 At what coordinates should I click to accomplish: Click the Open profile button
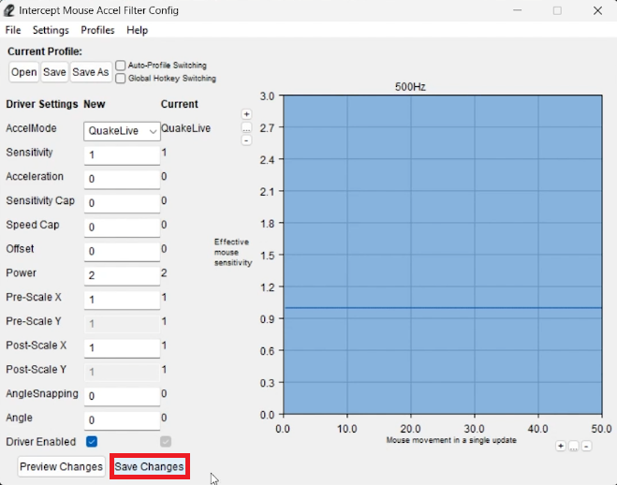24,72
